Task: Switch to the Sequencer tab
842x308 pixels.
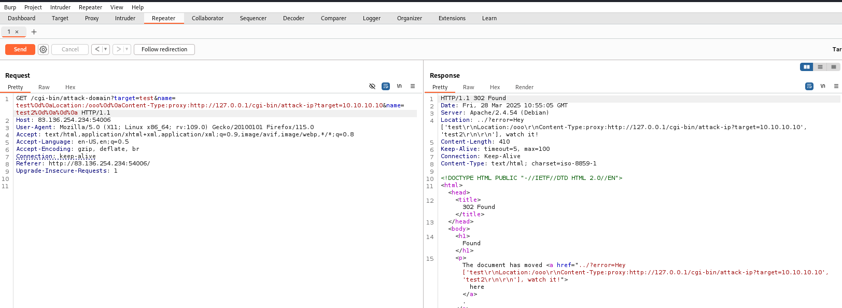Action: tap(253, 18)
